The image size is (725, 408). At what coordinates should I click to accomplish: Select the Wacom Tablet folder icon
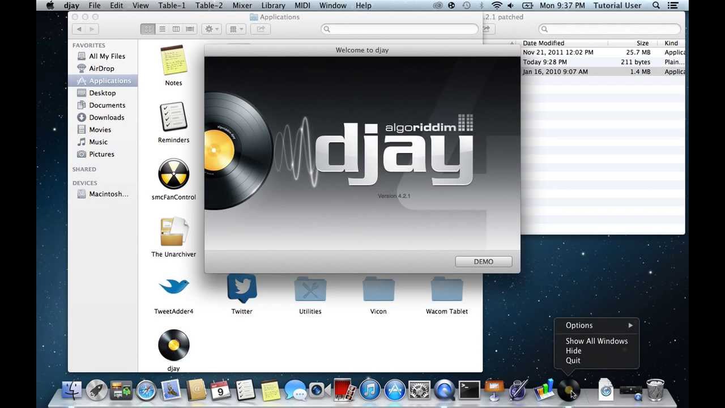point(447,289)
